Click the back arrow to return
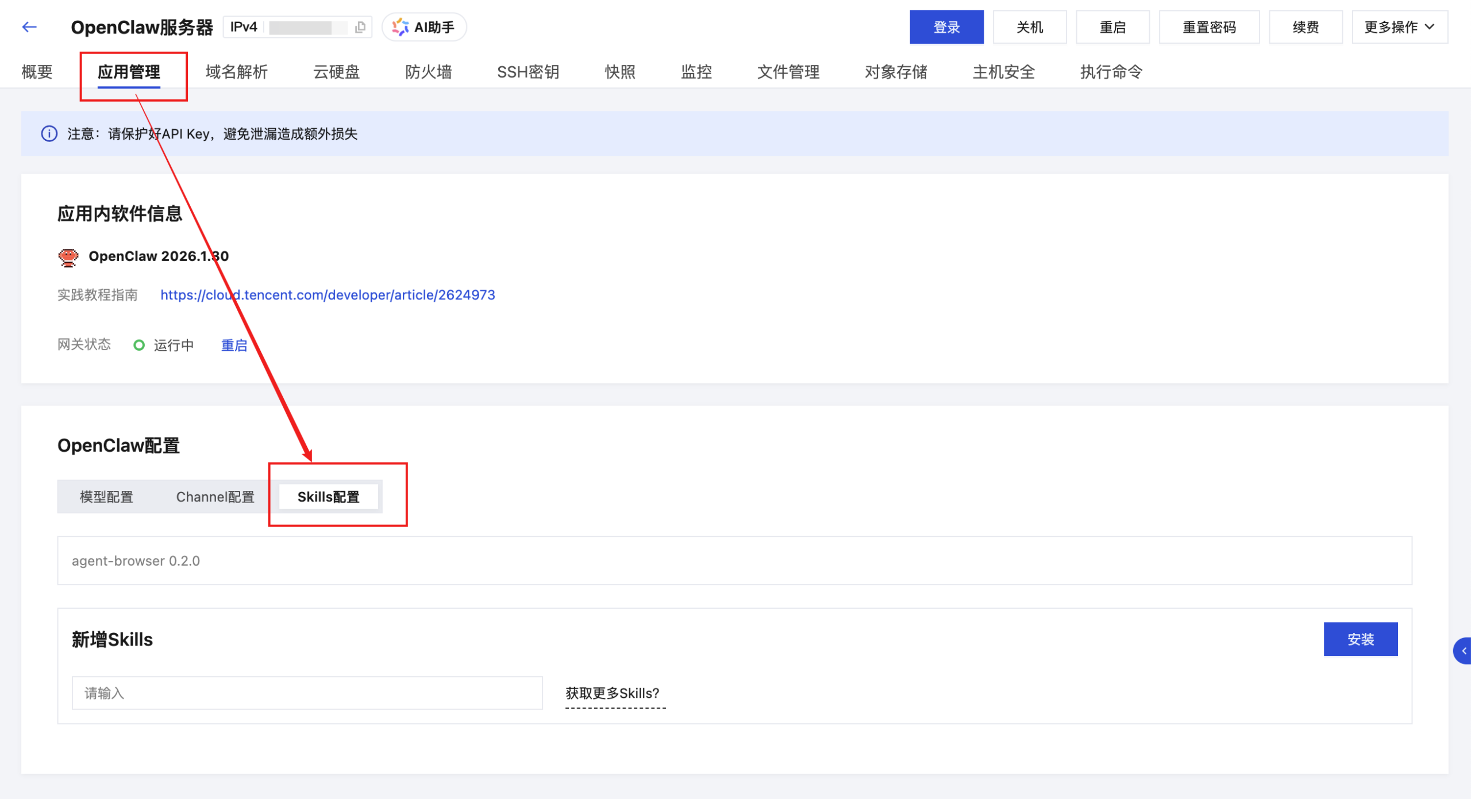 coord(29,26)
